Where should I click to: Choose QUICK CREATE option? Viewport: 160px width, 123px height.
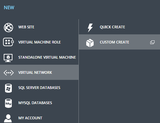[120, 27]
